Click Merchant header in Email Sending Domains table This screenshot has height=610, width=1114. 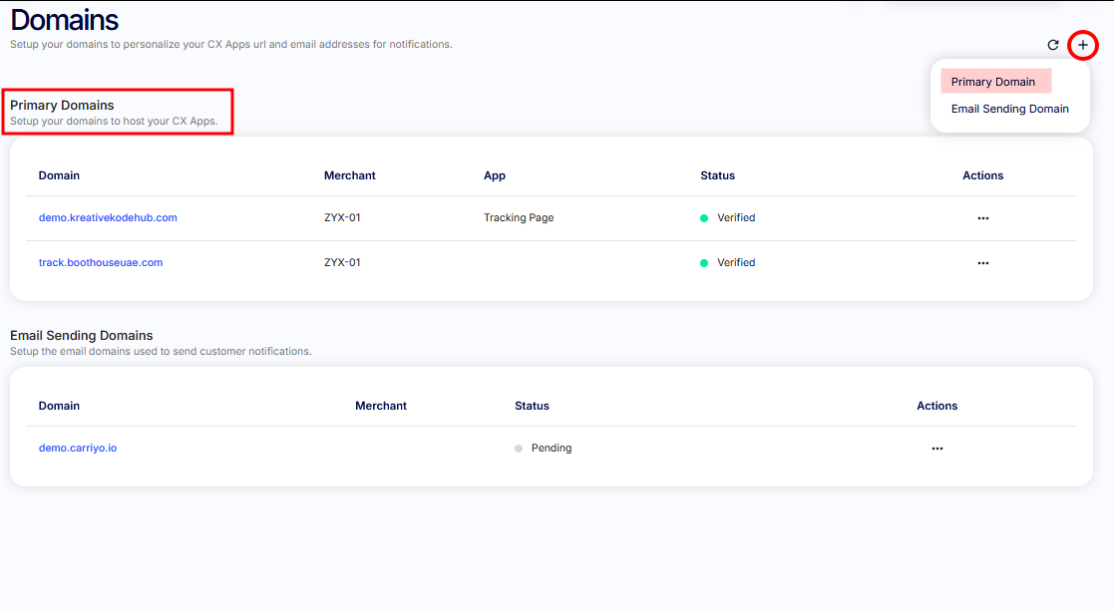381,406
